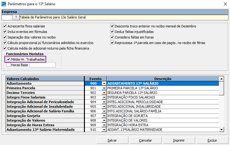Click the application logo in title bar

4,4
